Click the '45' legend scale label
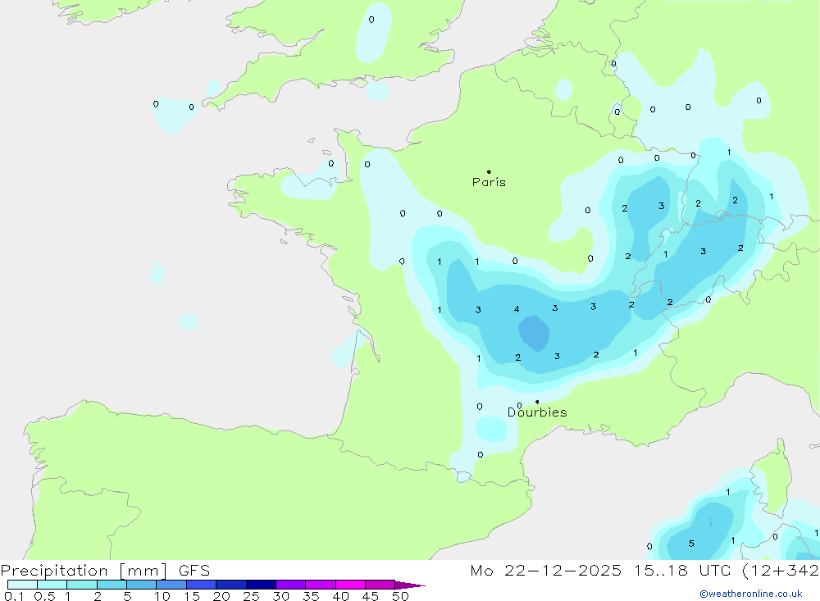820x601 pixels. click(371, 596)
